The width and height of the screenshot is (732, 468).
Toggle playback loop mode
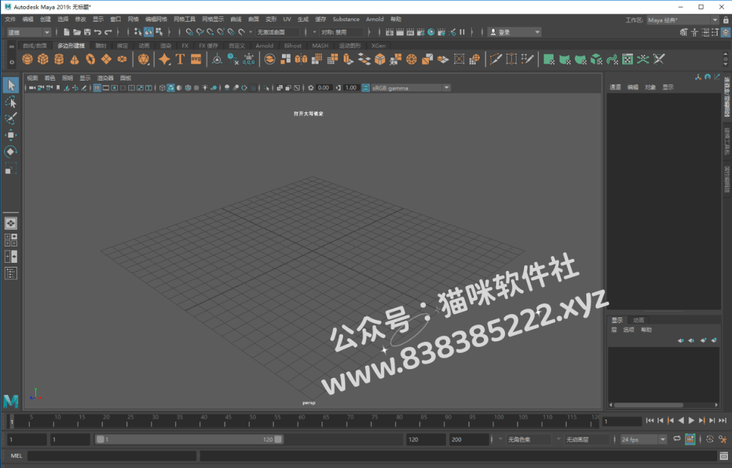(x=677, y=439)
